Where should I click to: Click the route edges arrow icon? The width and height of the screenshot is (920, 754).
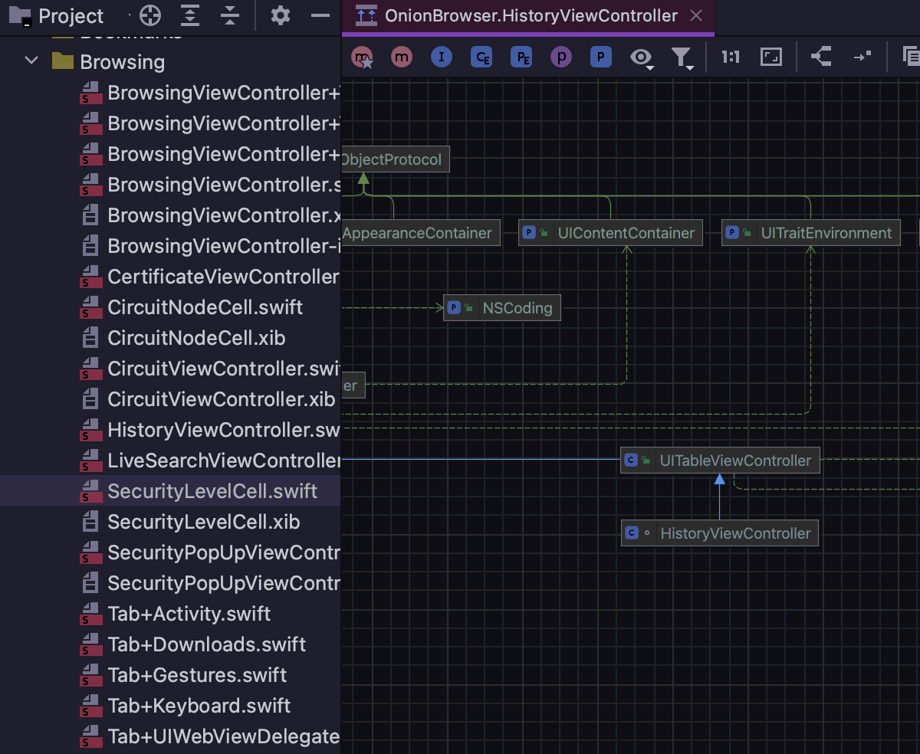[862, 57]
